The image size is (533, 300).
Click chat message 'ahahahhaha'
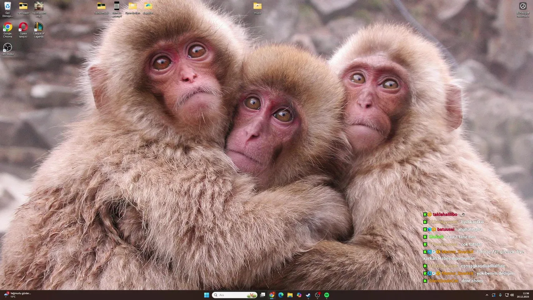[470, 230]
